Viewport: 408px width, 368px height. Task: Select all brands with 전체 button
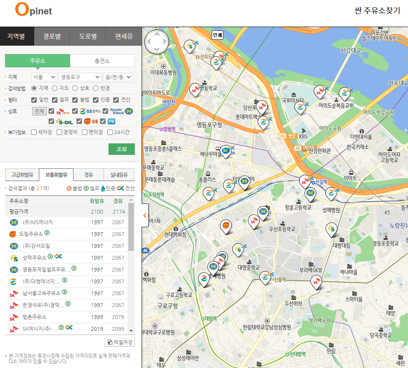coord(39,111)
